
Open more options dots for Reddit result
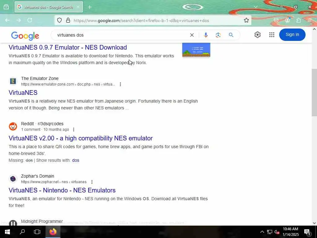[x=74, y=129]
